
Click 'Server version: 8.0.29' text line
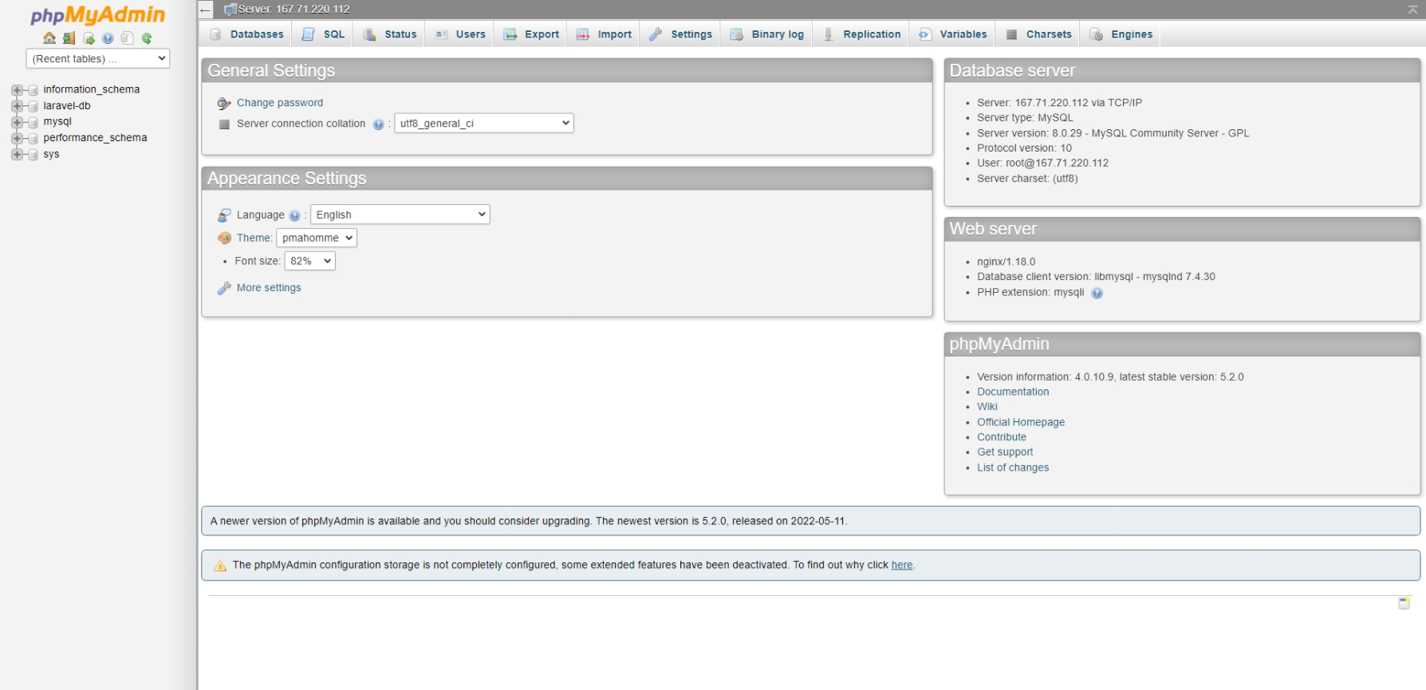coord(1113,133)
